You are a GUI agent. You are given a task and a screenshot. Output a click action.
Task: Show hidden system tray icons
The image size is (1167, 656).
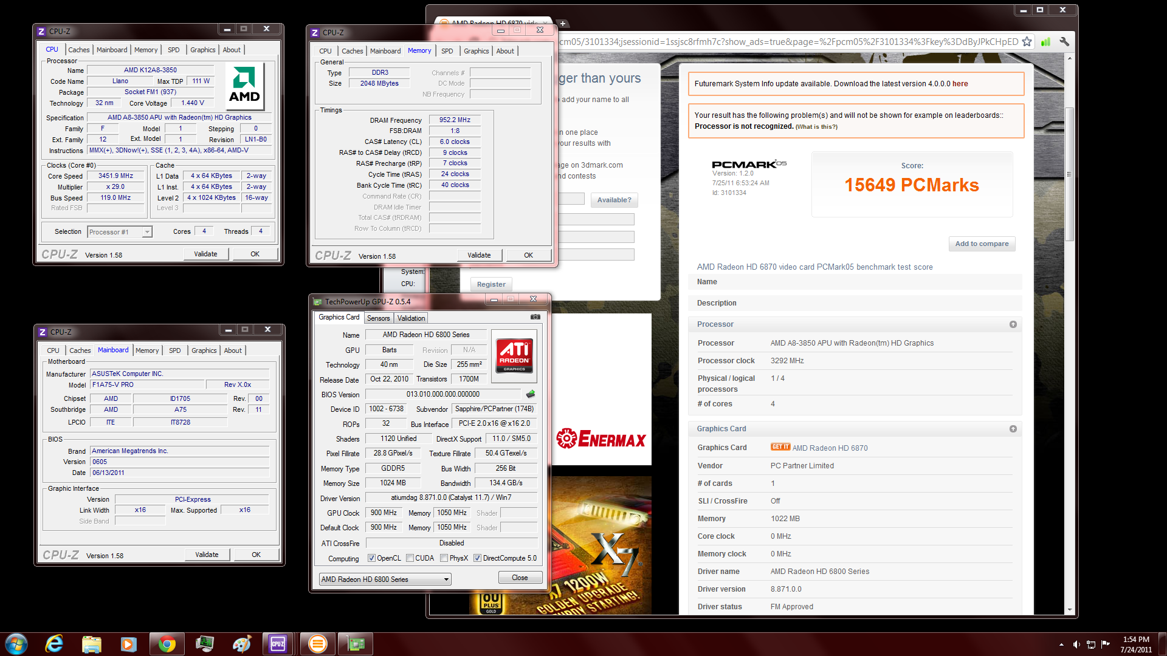coord(1061,644)
